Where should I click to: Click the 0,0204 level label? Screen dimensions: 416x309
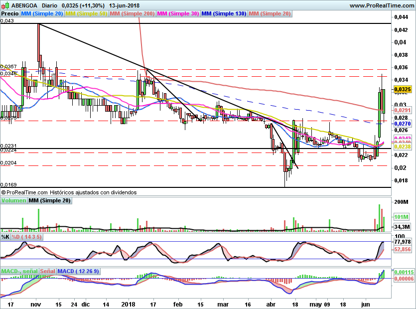pos(8,163)
